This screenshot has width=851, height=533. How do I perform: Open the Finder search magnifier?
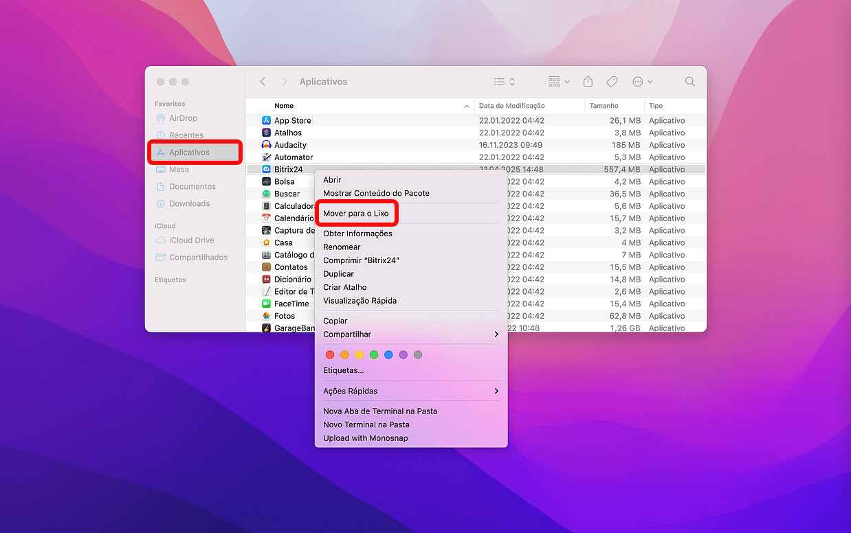click(689, 82)
